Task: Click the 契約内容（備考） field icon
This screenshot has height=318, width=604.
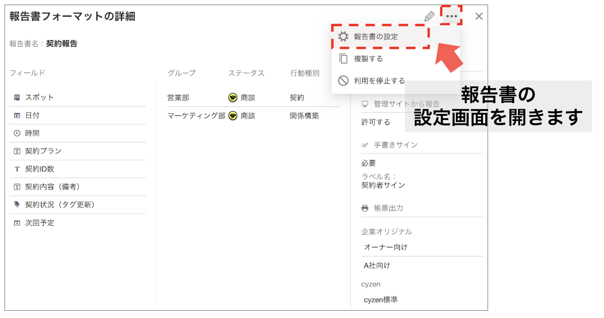Action: pyautogui.click(x=17, y=187)
